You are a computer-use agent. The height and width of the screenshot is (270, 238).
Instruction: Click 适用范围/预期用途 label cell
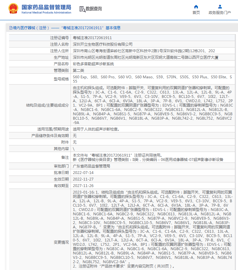tap(40, 129)
